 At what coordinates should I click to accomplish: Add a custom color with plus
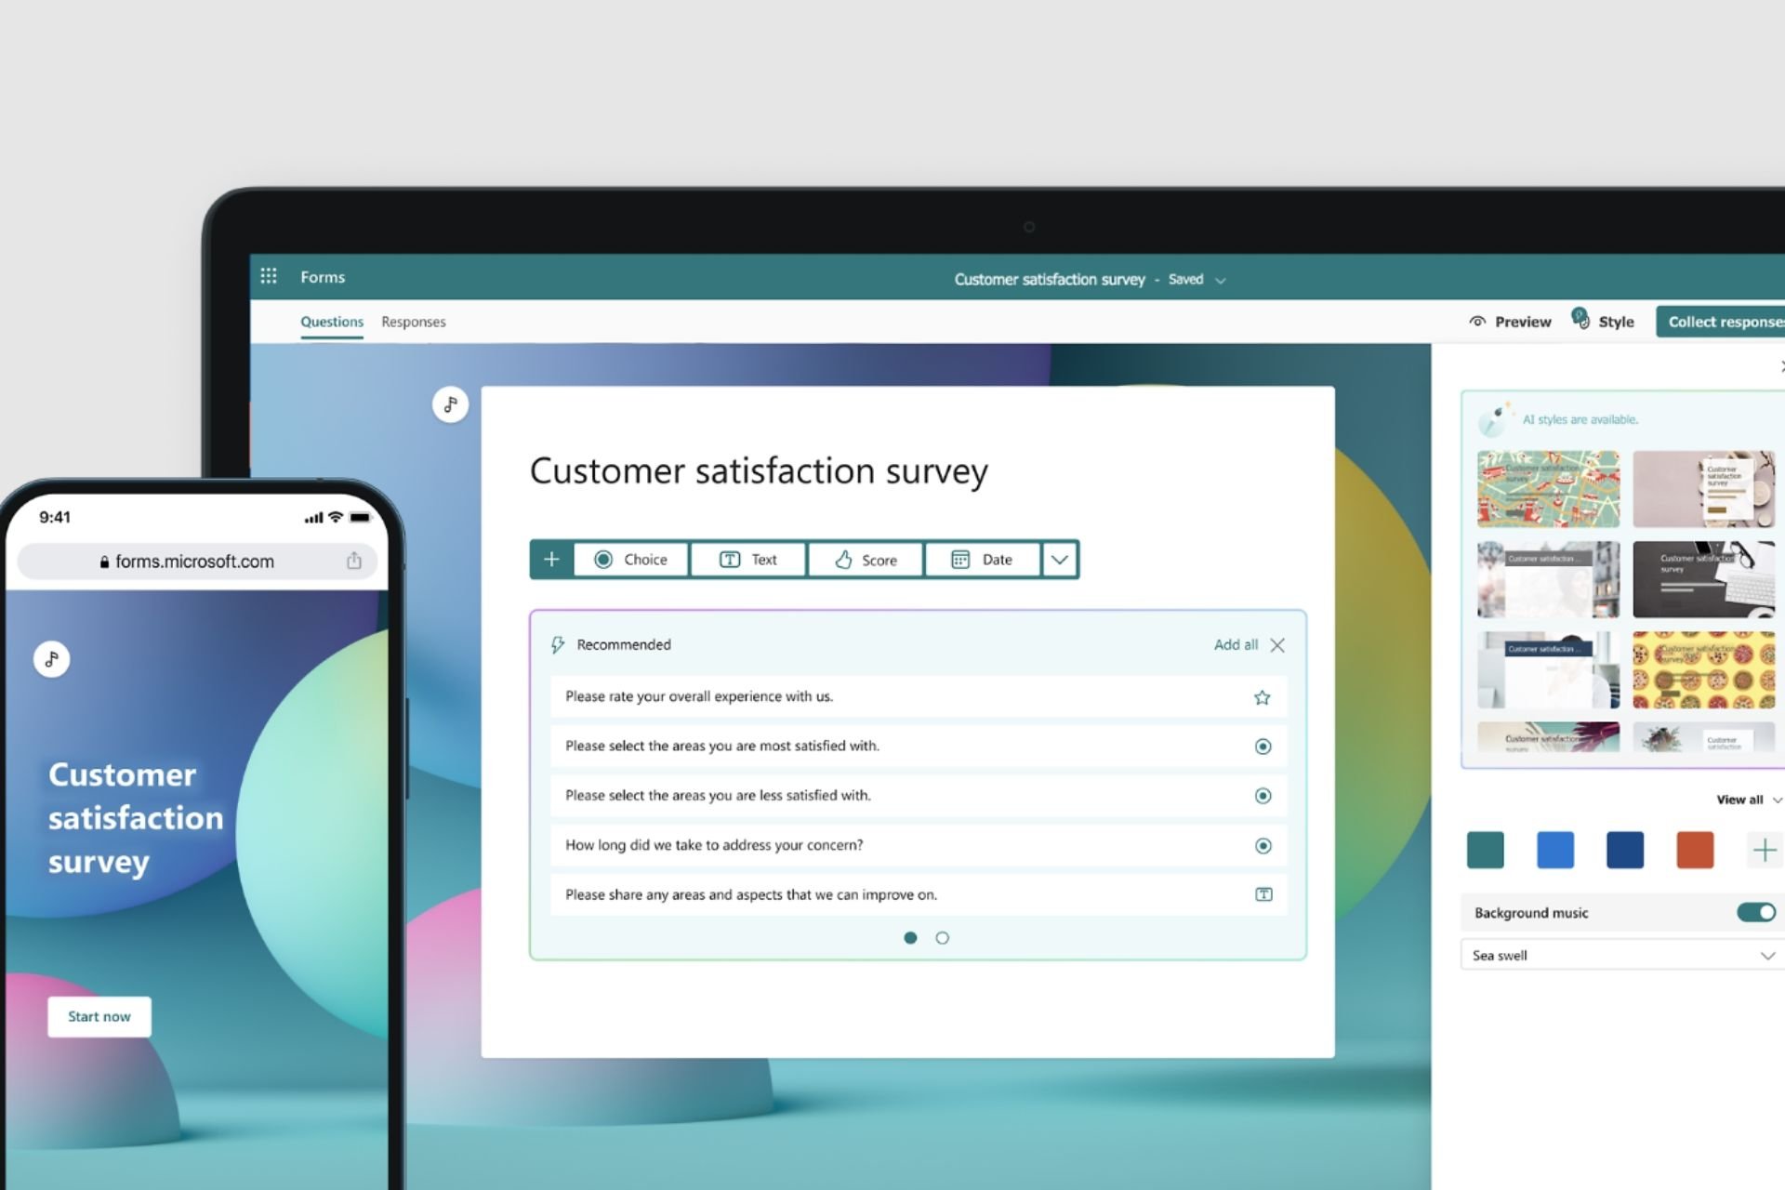pos(1764,850)
